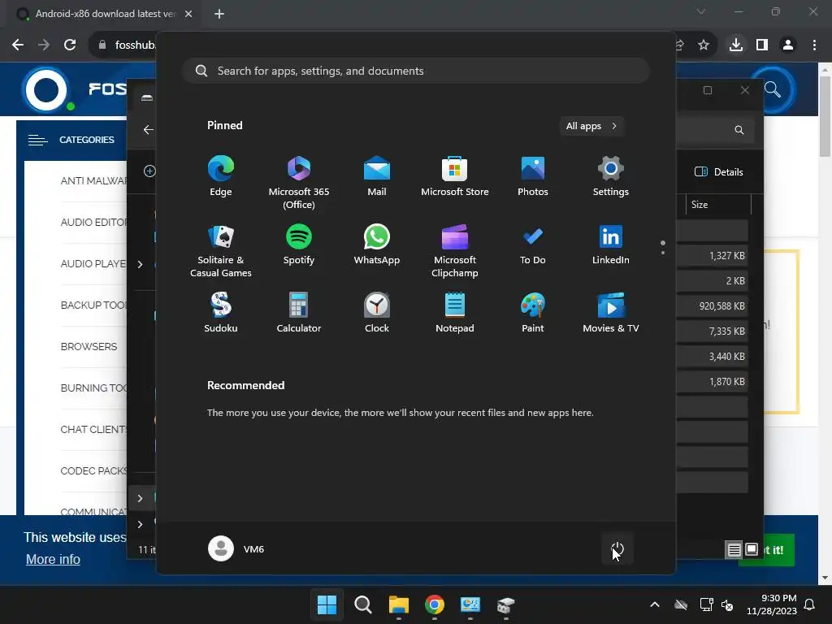This screenshot has width=832, height=624.
Task: Open Chrome tab search dropdown
Action: (x=701, y=11)
